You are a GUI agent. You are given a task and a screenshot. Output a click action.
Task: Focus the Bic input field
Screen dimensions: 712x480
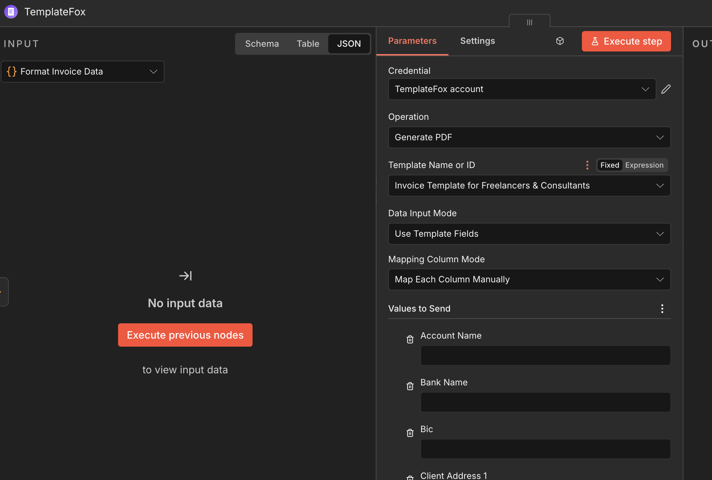545,449
